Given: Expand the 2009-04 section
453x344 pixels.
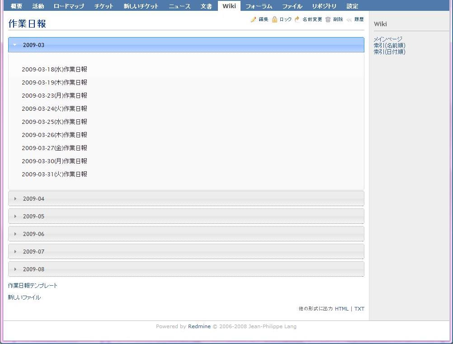Looking at the screenshot, I should pyautogui.click(x=16, y=198).
